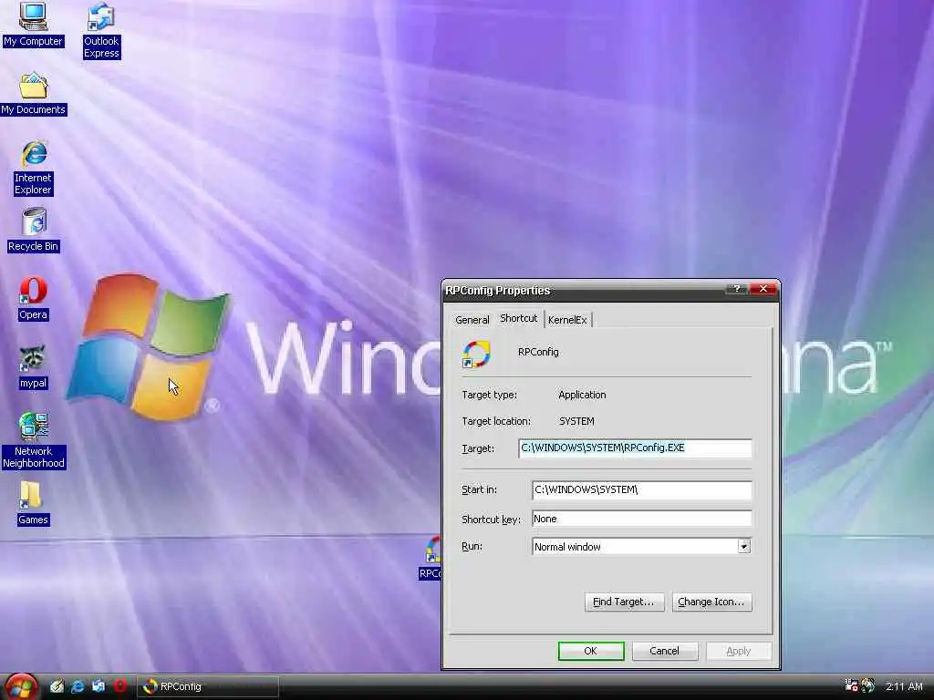The image size is (934, 700).
Task: Switch to the General tab
Action: click(x=472, y=320)
